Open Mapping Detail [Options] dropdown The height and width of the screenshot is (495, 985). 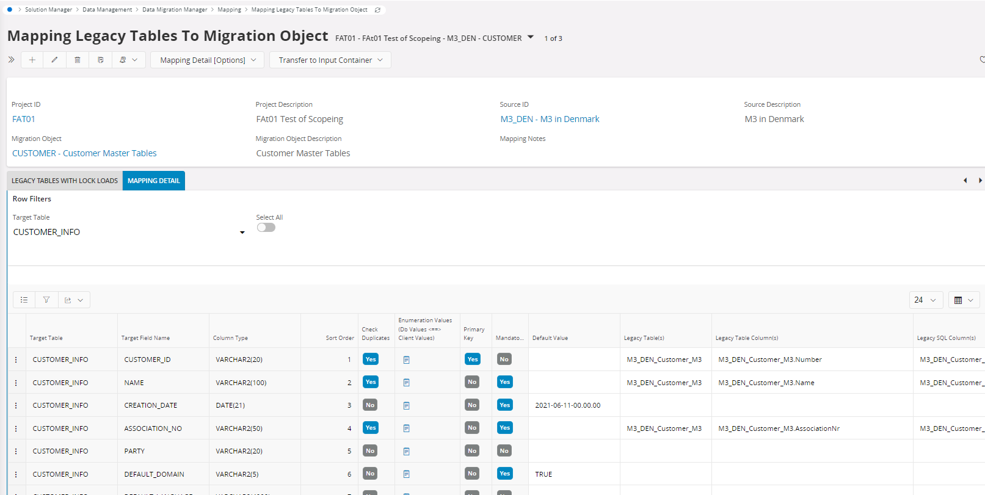(208, 60)
